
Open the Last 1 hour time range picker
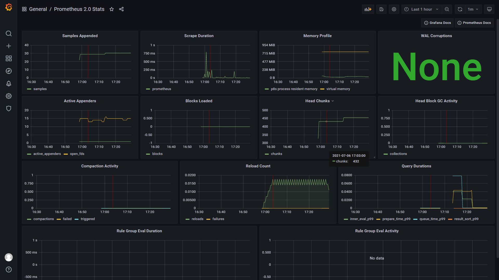(421, 9)
